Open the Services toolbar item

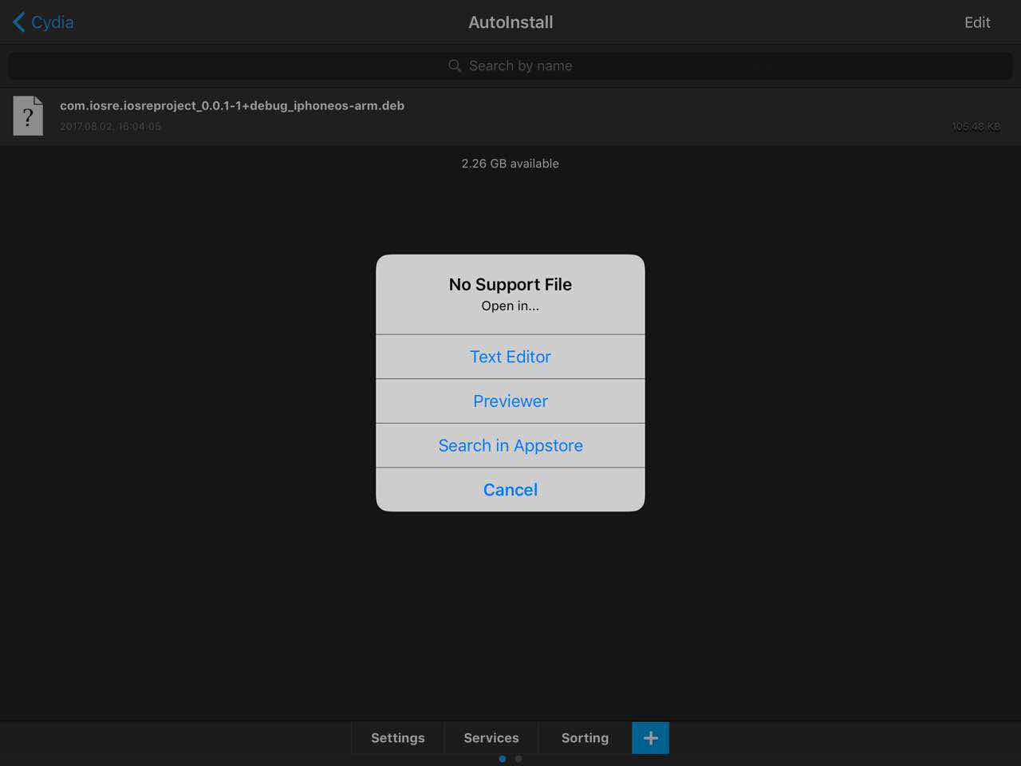(491, 738)
